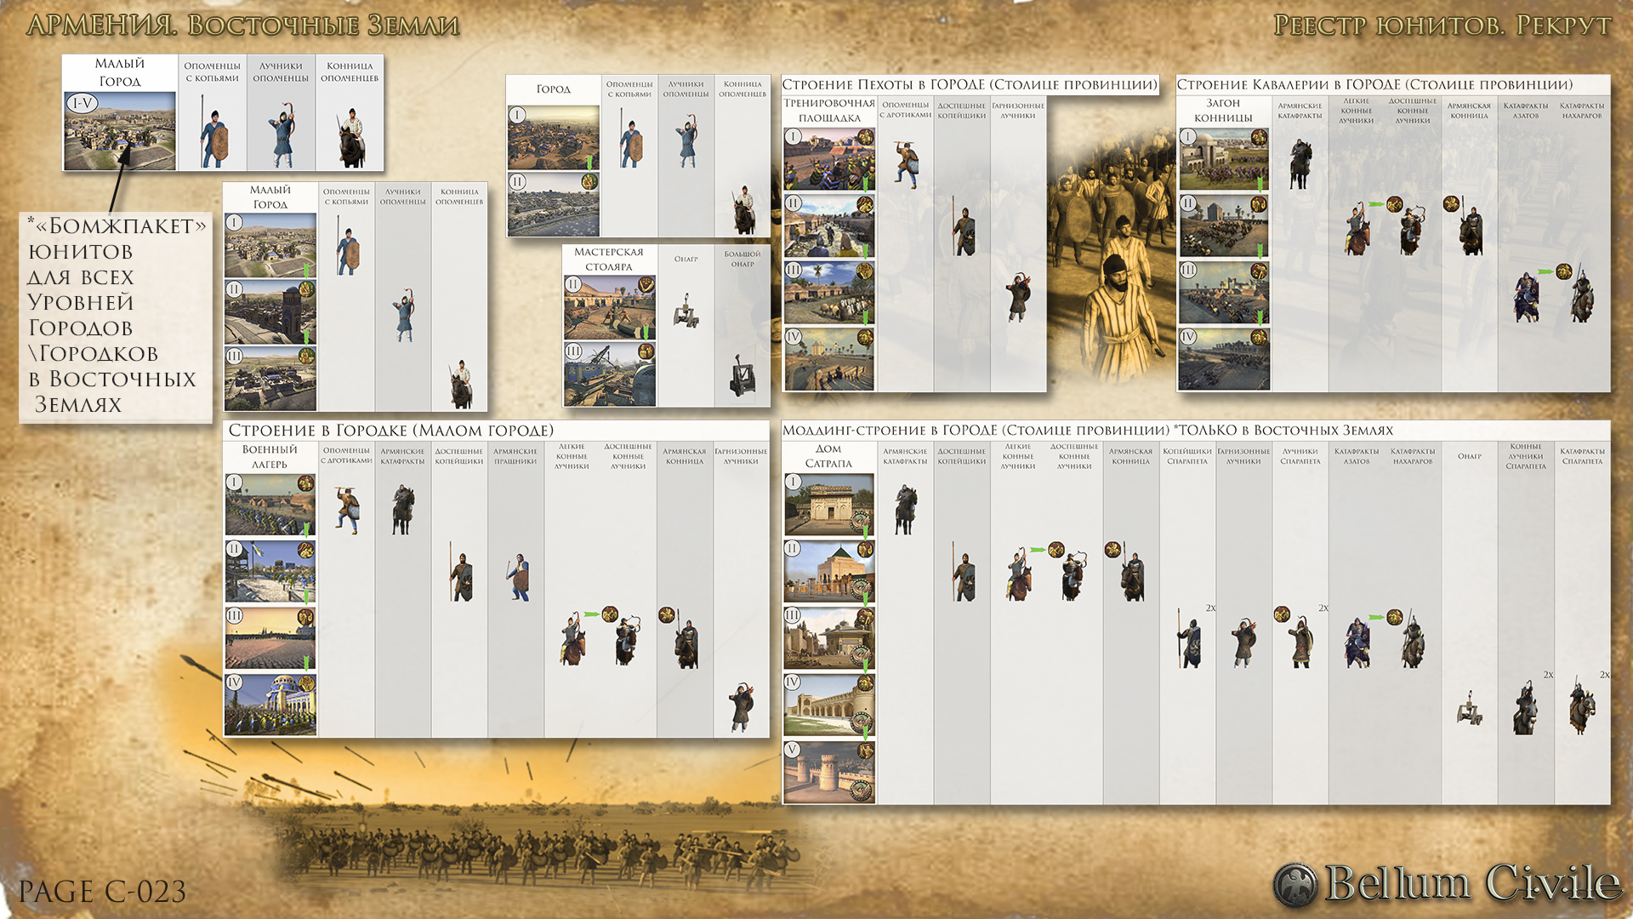This screenshot has height=919, width=1633.
Task: Select militia cavalry unit in Малый город I-V panel
Action: [350, 138]
